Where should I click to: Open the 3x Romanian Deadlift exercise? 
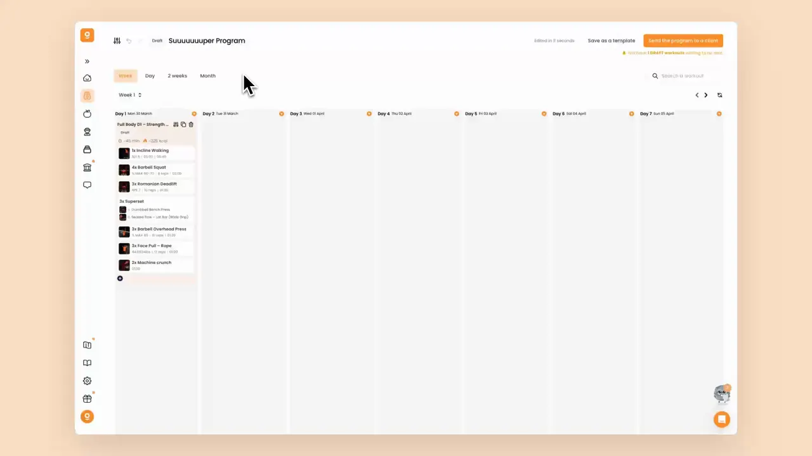pyautogui.click(x=156, y=186)
